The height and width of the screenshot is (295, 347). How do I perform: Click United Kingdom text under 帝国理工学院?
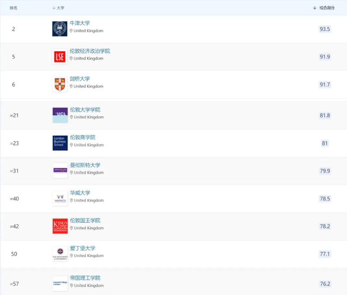tap(89, 285)
